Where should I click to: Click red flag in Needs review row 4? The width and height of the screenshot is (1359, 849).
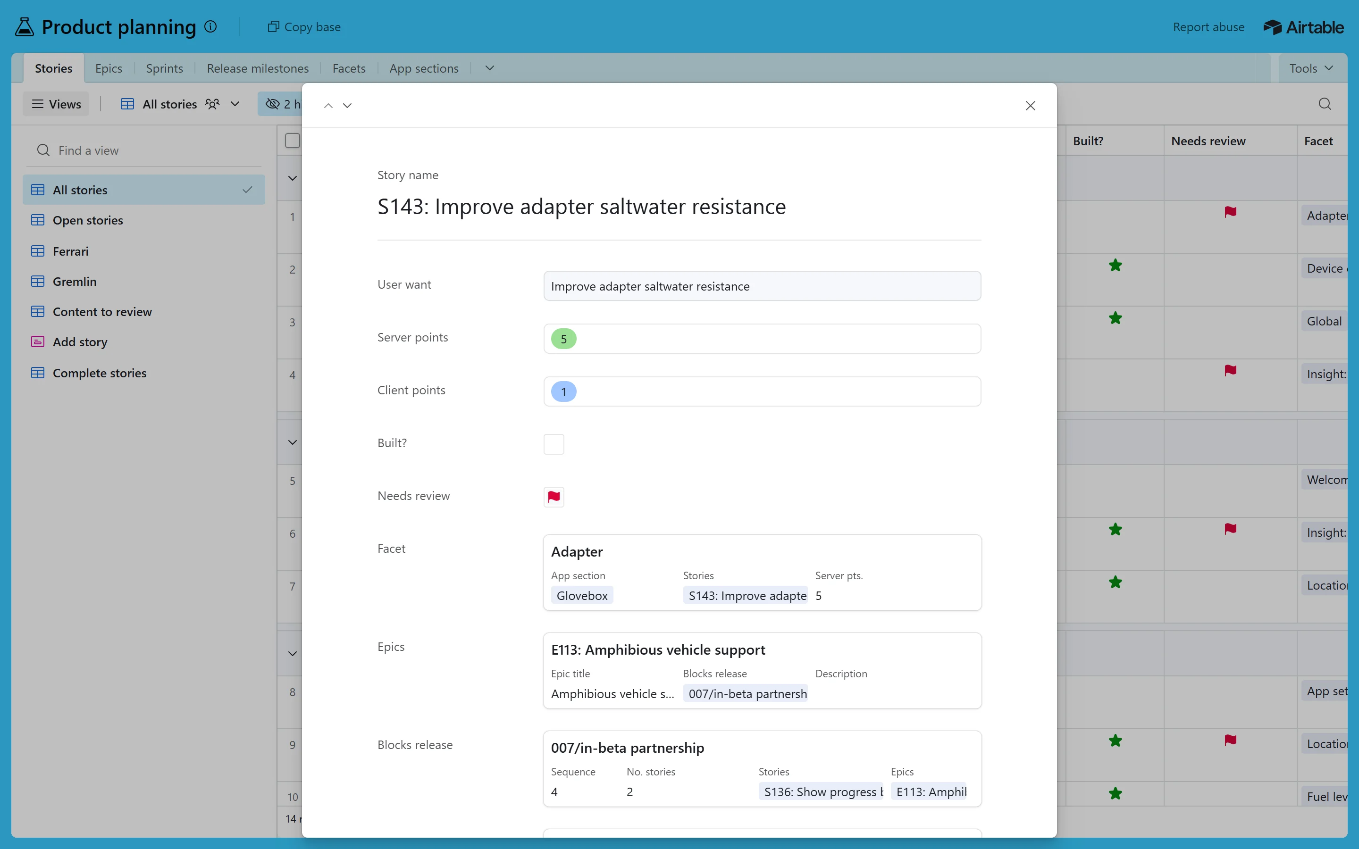1230,371
